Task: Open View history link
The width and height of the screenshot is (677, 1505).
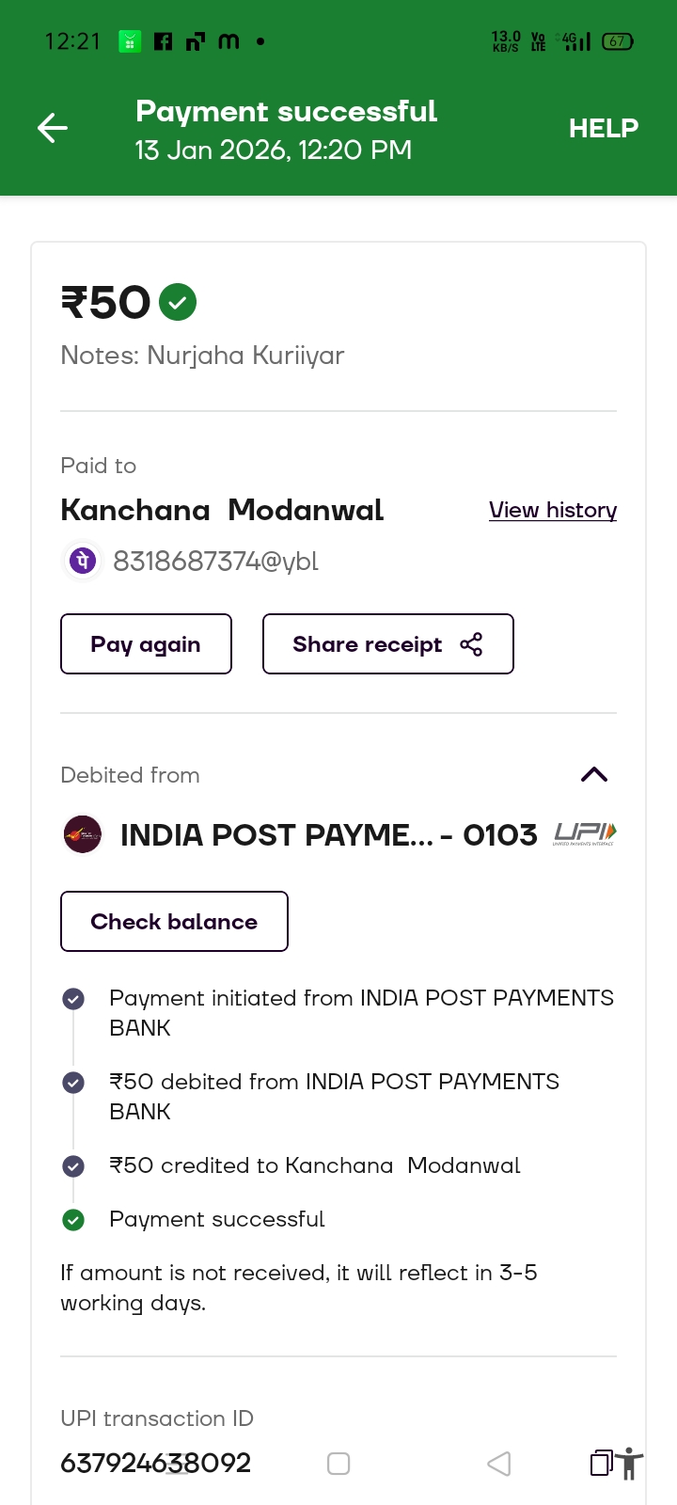Action: [x=553, y=510]
